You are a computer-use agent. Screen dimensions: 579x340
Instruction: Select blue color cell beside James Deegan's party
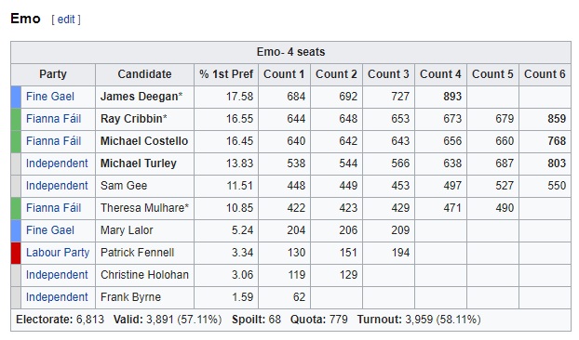[16, 97]
